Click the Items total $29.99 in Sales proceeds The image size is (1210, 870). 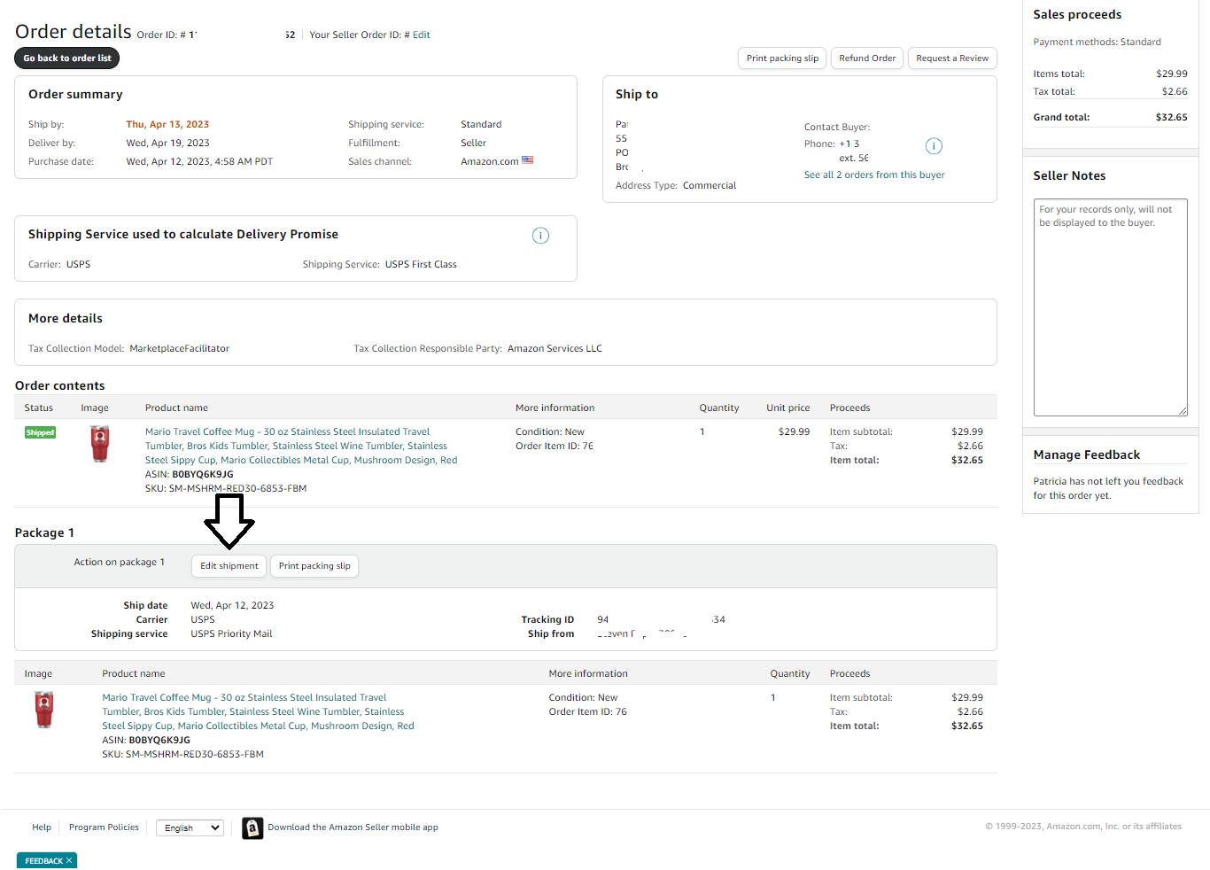[1172, 74]
